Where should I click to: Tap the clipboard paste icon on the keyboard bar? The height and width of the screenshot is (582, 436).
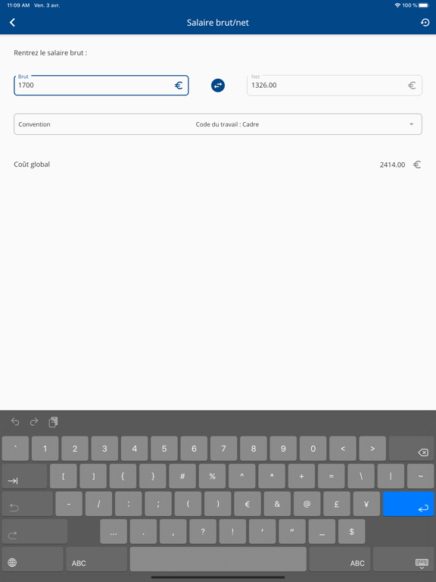pyautogui.click(x=54, y=421)
